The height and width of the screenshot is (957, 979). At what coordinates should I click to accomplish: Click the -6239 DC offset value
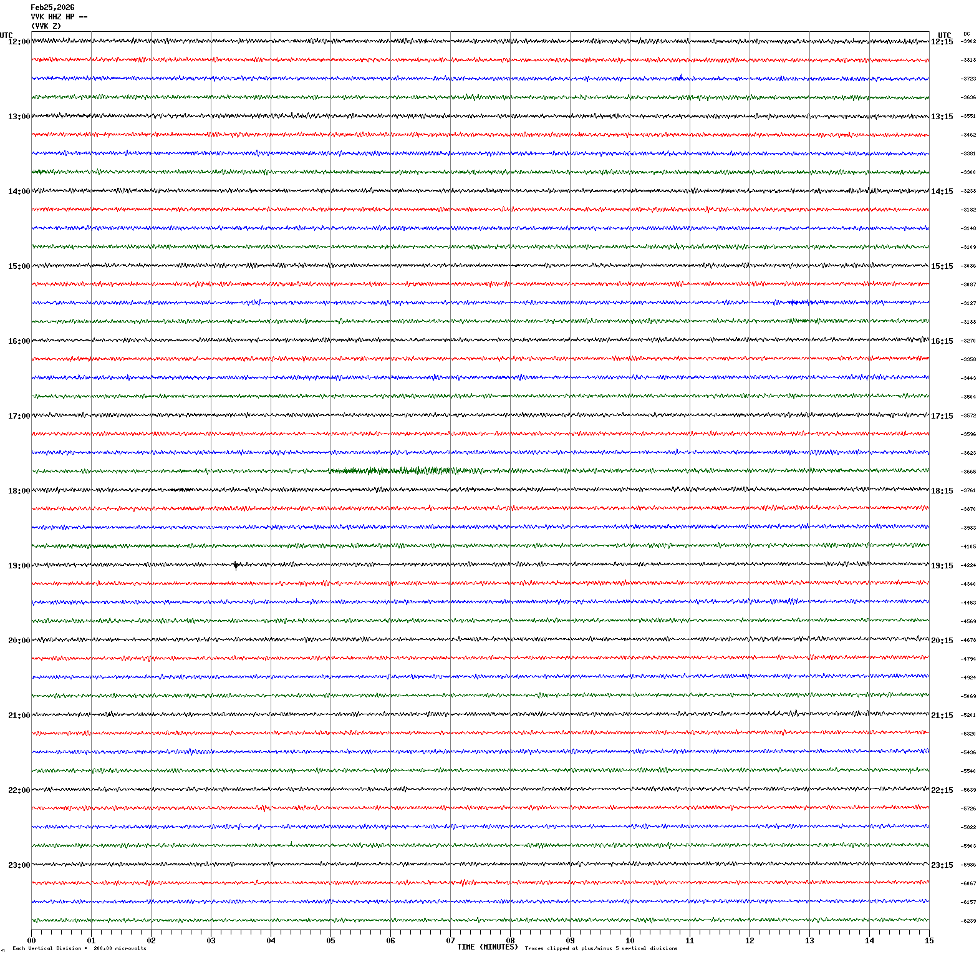[x=968, y=921]
